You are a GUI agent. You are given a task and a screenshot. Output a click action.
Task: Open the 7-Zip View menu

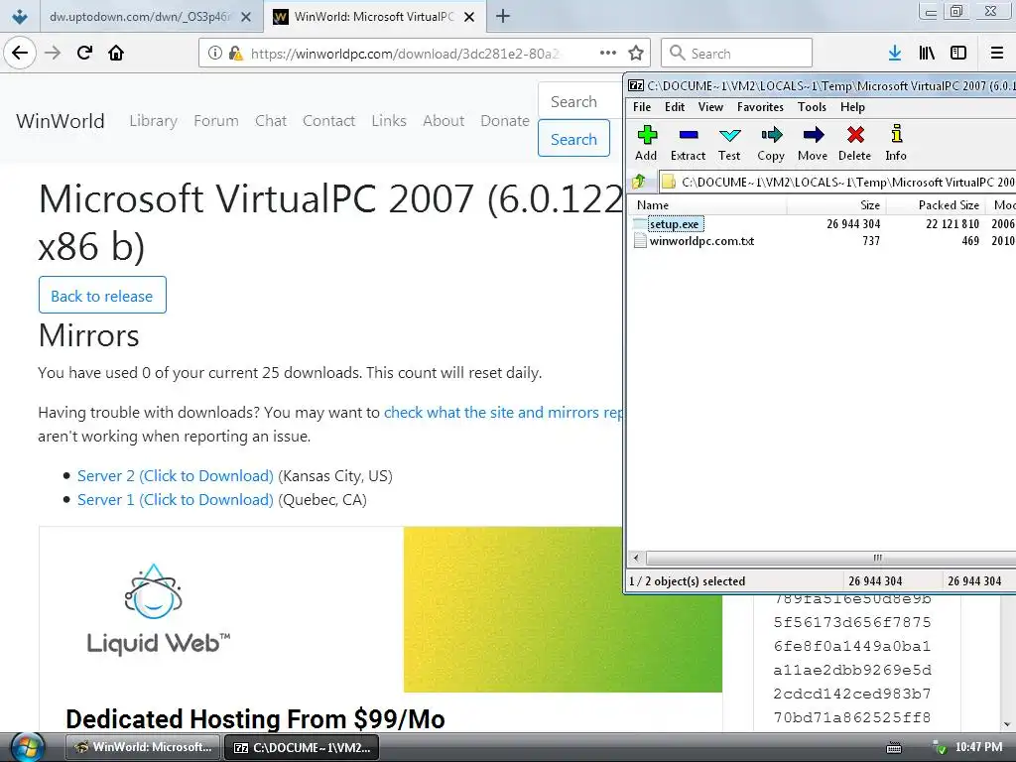(710, 107)
